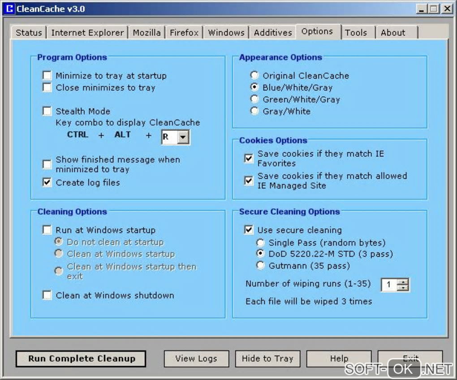
Task: Open the Windows tab
Action: click(226, 33)
